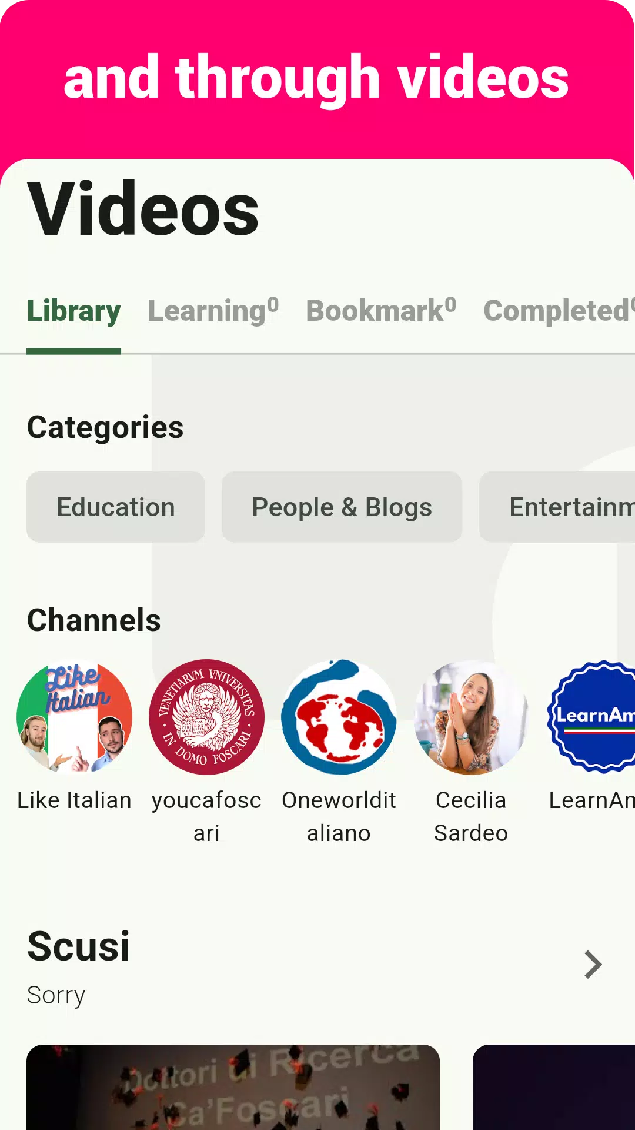635x1130 pixels.
Task: Tap the Cecilia Sardeo channel name
Action: (471, 817)
